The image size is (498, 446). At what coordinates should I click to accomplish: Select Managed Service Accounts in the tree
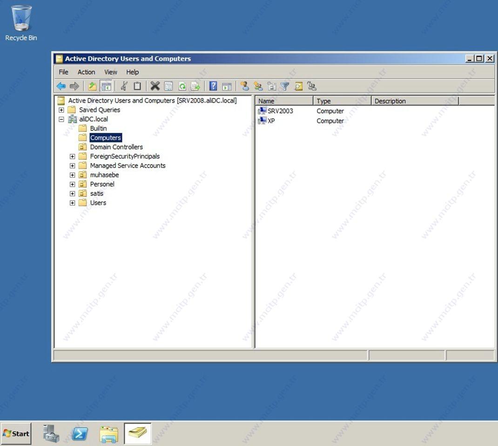coord(128,165)
